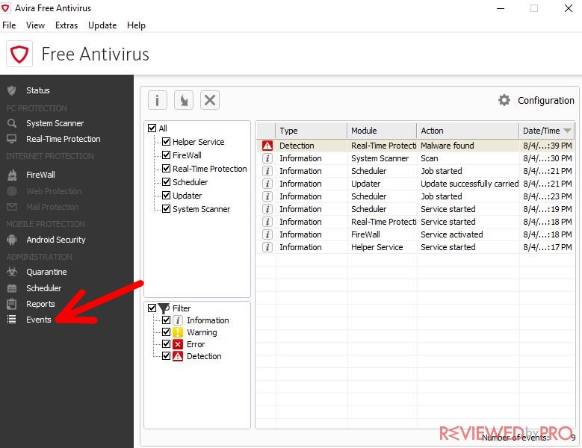Uncheck the Filter master checkbox

[x=152, y=308]
